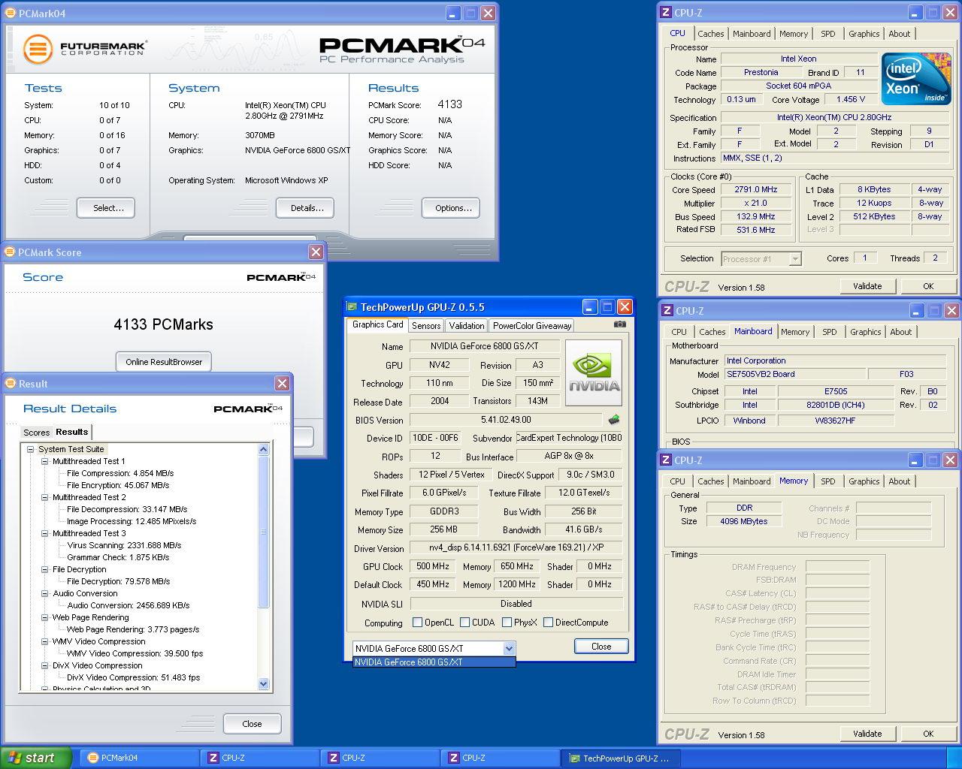Screen dimensions: 962x769
Task: Open Caches tab in top CPU-Z window
Action: click(710, 34)
